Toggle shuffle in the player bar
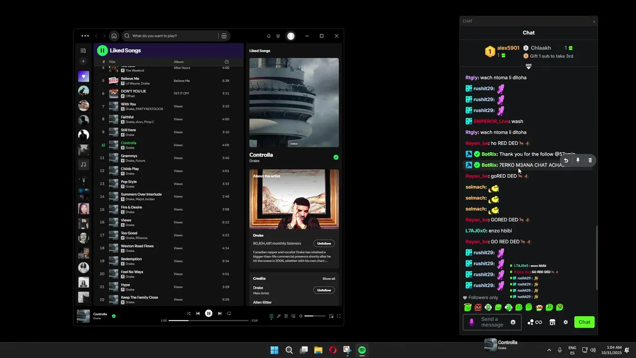The image size is (636, 358). 188,314
